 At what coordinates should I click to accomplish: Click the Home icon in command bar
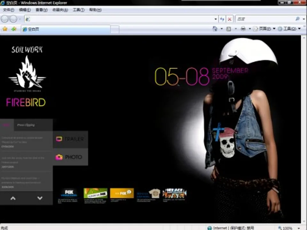215,29
